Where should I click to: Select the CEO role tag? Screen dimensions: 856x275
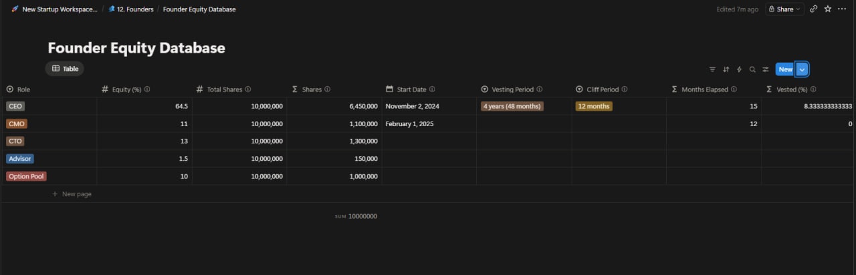pyautogui.click(x=15, y=106)
